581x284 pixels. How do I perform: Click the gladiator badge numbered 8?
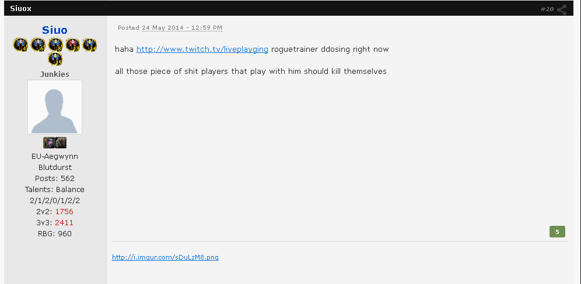click(55, 45)
